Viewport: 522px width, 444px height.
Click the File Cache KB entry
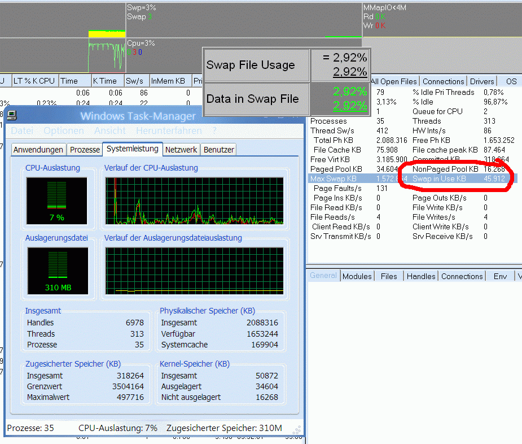point(337,150)
